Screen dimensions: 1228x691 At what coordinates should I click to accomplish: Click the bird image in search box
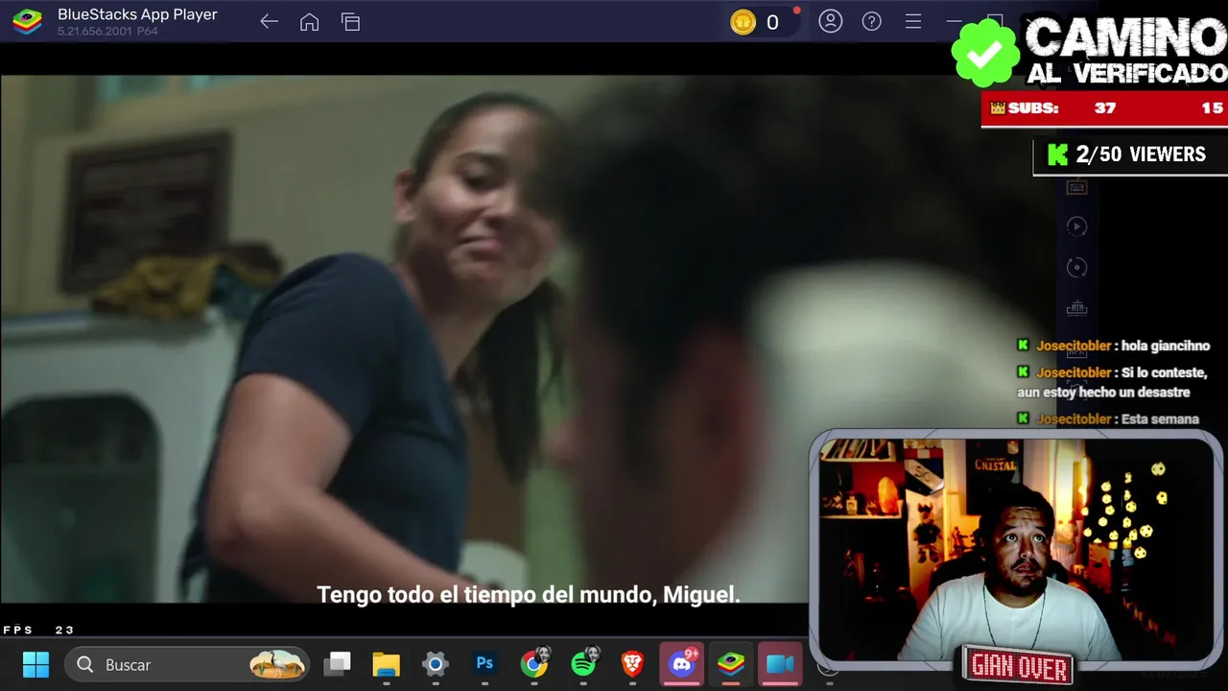[278, 664]
